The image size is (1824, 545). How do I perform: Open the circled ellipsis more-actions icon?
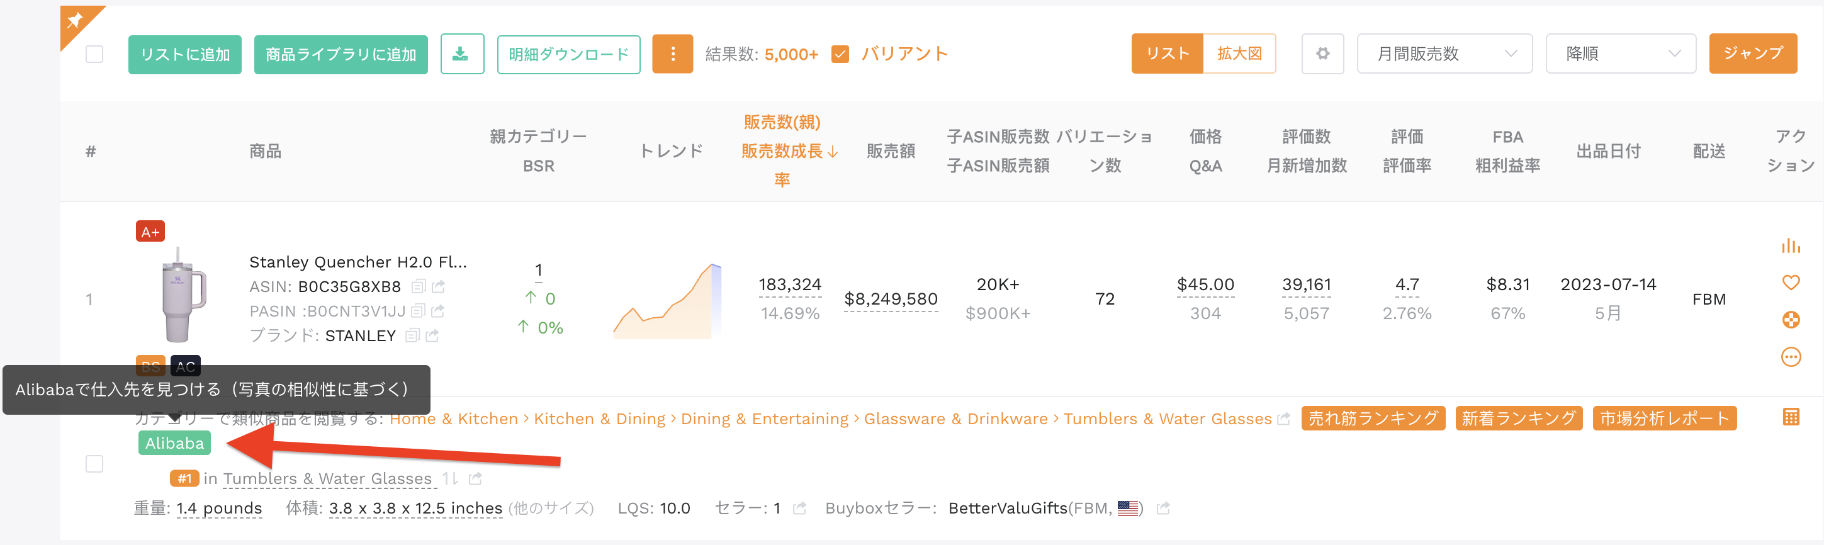(1790, 357)
